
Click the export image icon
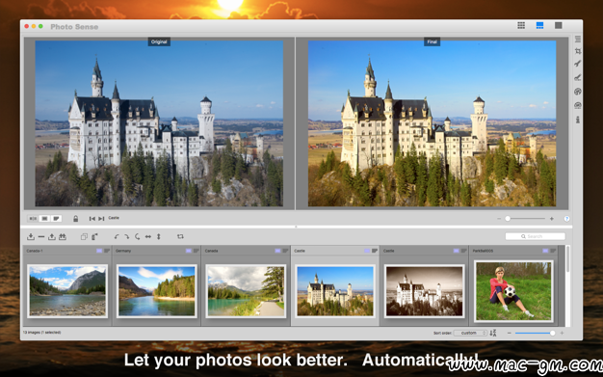pyautogui.click(x=51, y=236)
